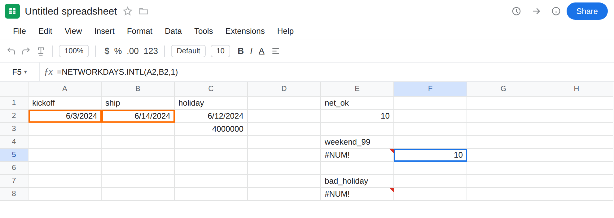Select the cell containing 'ship'
614x218 pixels.
tap(138, 103)
